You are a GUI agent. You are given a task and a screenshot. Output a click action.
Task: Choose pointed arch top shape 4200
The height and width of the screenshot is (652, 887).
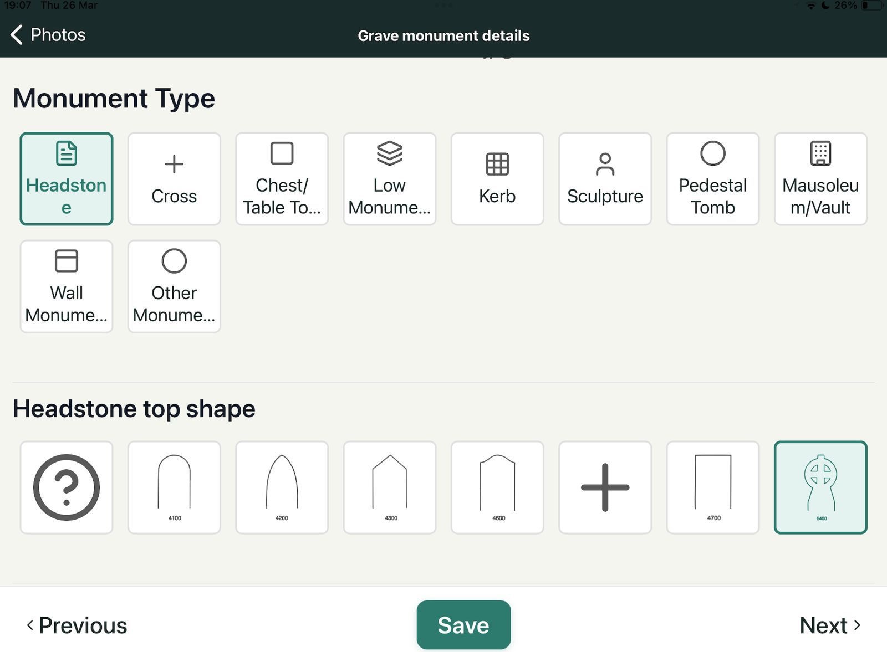[282, 487]
